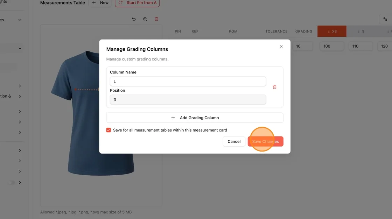Close the Manage Grading Columns dialog

(x=281, y=47)
